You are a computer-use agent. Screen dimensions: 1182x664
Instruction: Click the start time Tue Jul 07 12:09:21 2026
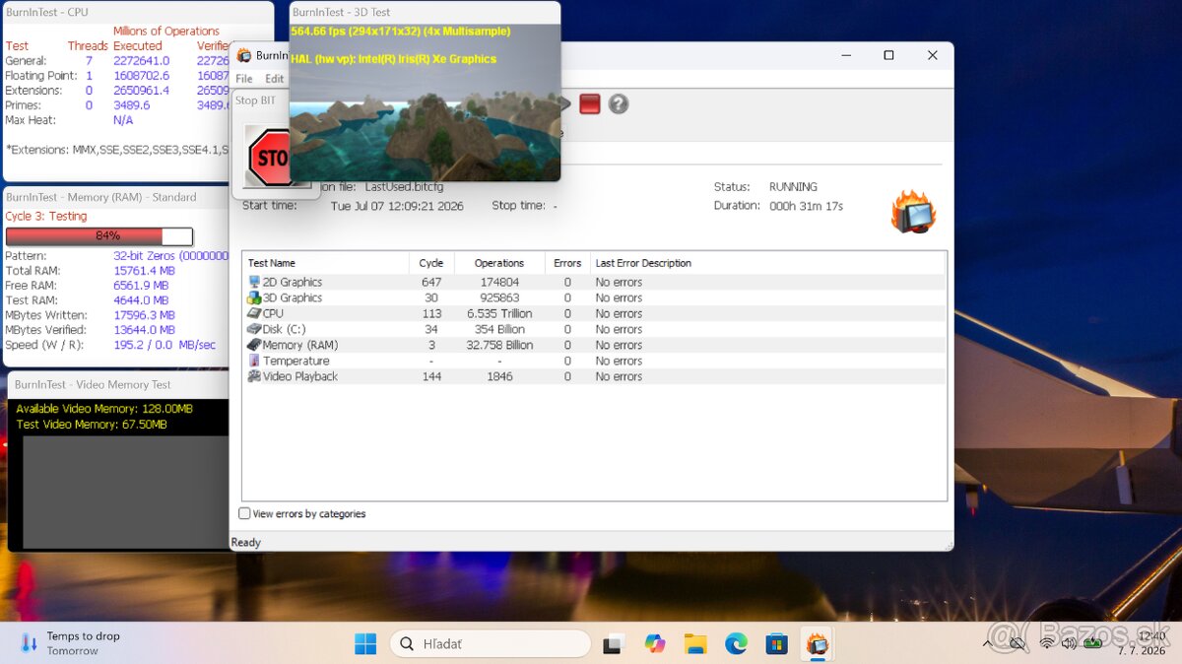tap(397, 206)
